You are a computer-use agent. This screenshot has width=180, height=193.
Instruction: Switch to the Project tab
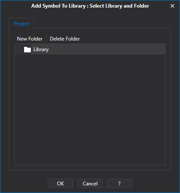coord(22,24)
